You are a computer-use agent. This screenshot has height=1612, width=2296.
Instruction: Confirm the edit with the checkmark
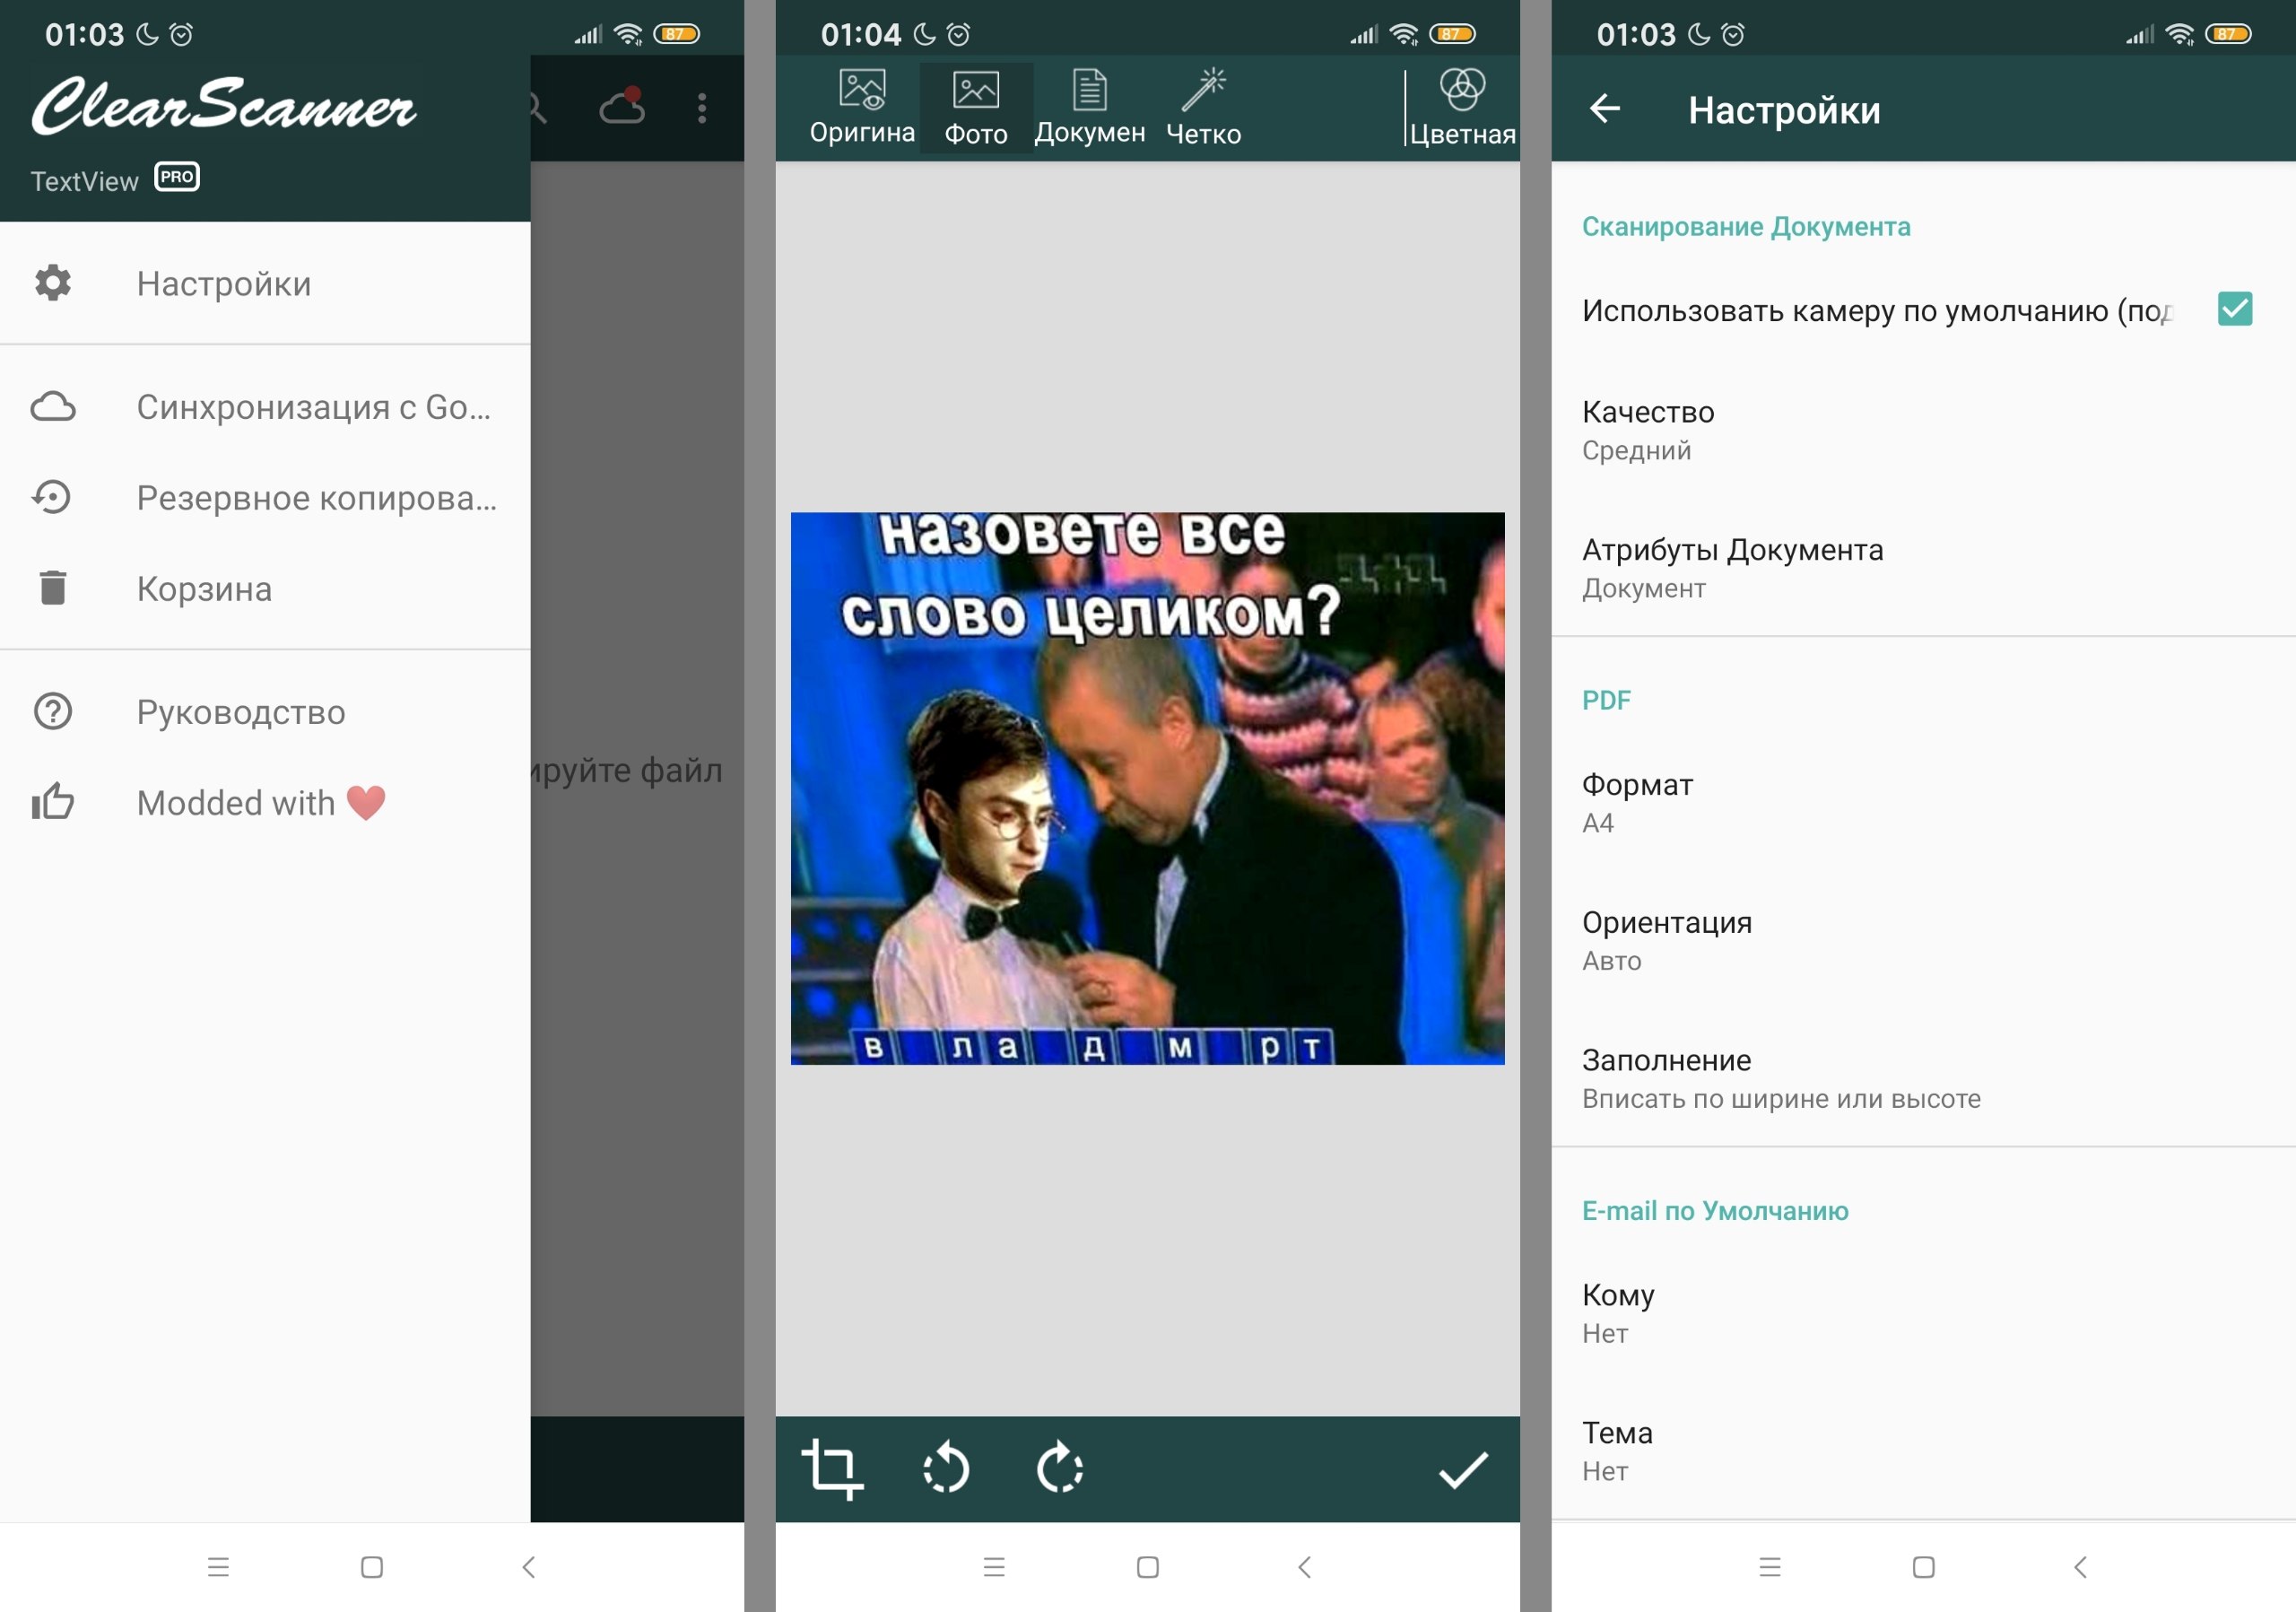[1463, 1469]
